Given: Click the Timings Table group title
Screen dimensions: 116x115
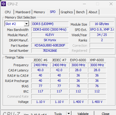Looking at the screenshot, I should pyautogui.click(x=14, y=57).
